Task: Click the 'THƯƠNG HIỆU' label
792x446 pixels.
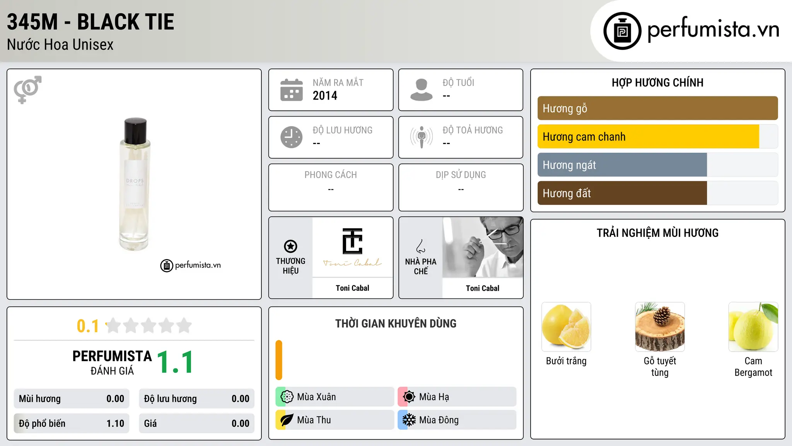Action: (x=290, y=266)
